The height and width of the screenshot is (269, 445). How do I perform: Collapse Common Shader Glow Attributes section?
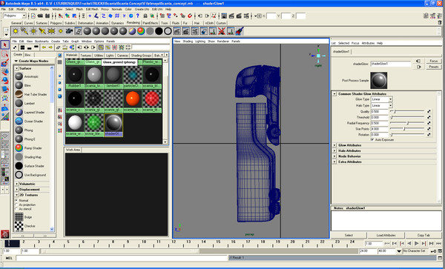coord(334,94)
